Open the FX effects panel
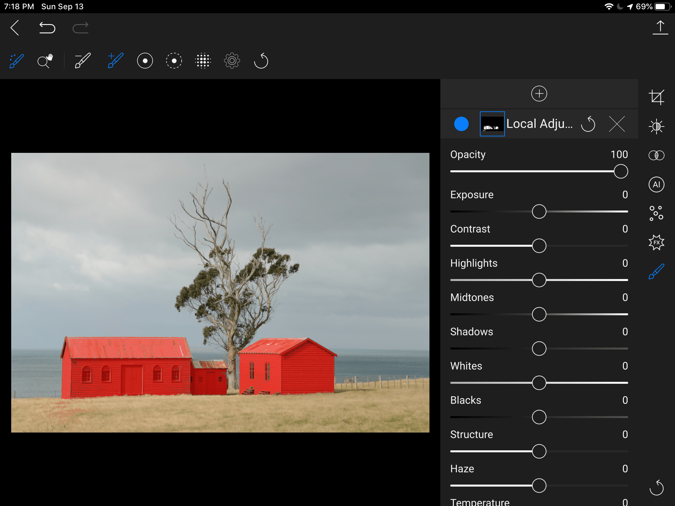 point(657,242)
